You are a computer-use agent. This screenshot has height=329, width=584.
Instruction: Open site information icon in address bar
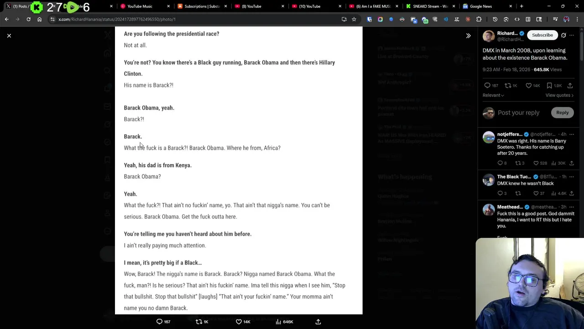[x=52, y=19]
